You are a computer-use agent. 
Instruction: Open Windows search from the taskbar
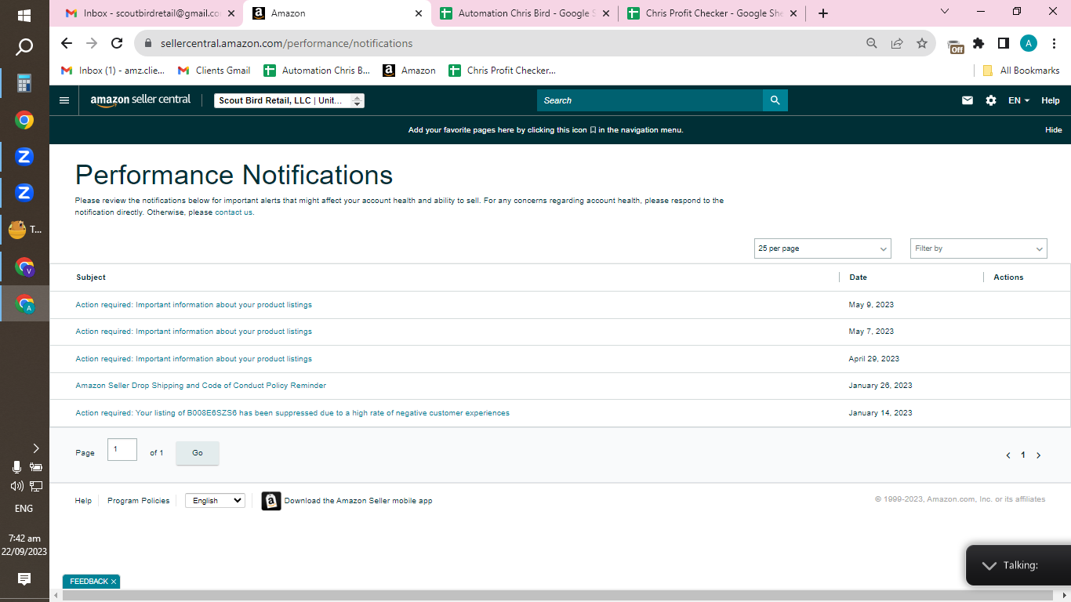coord(24,47)
